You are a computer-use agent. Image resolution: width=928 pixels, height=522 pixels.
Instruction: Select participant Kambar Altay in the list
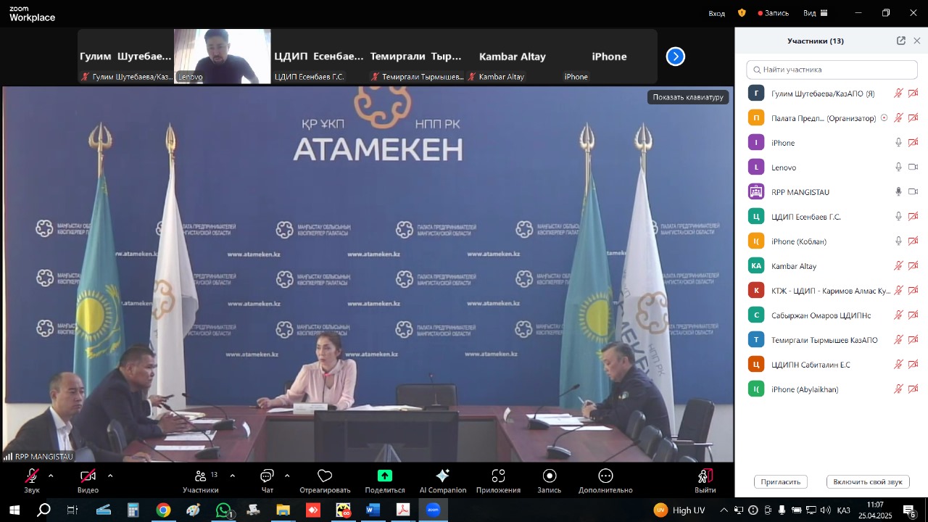[x=832, y=266]
